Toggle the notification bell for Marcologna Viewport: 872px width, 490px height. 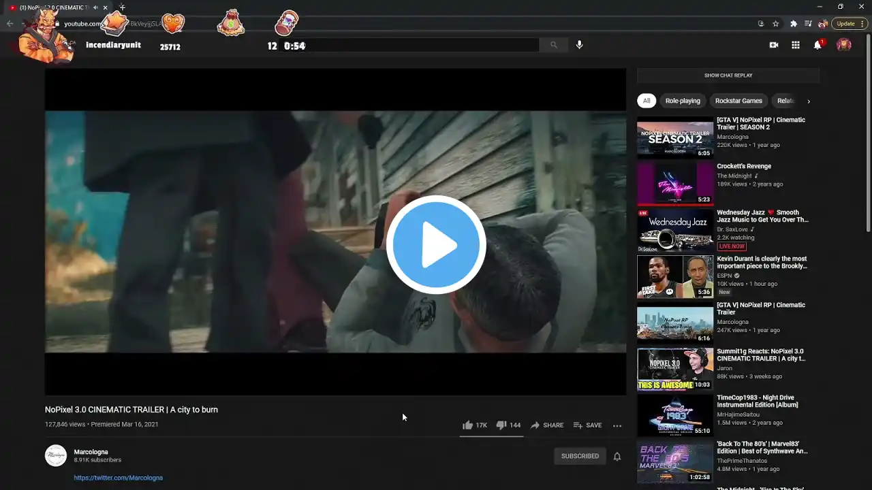click(x=617, y=457)
